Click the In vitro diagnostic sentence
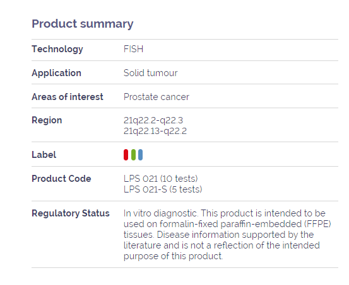349x285 pixels. point(160,213)
